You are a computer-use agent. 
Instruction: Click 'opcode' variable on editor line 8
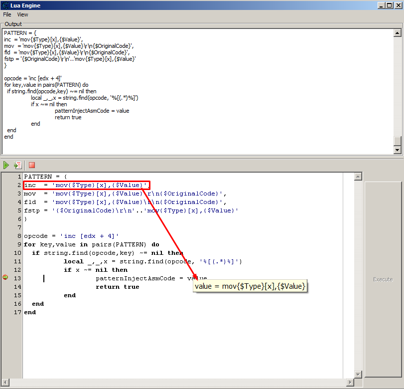coord(36,236)
